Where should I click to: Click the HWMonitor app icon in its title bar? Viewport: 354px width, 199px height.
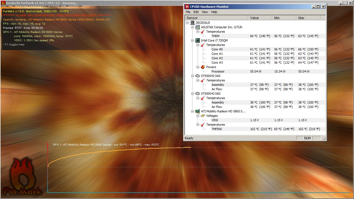click(x=187, y=7)
